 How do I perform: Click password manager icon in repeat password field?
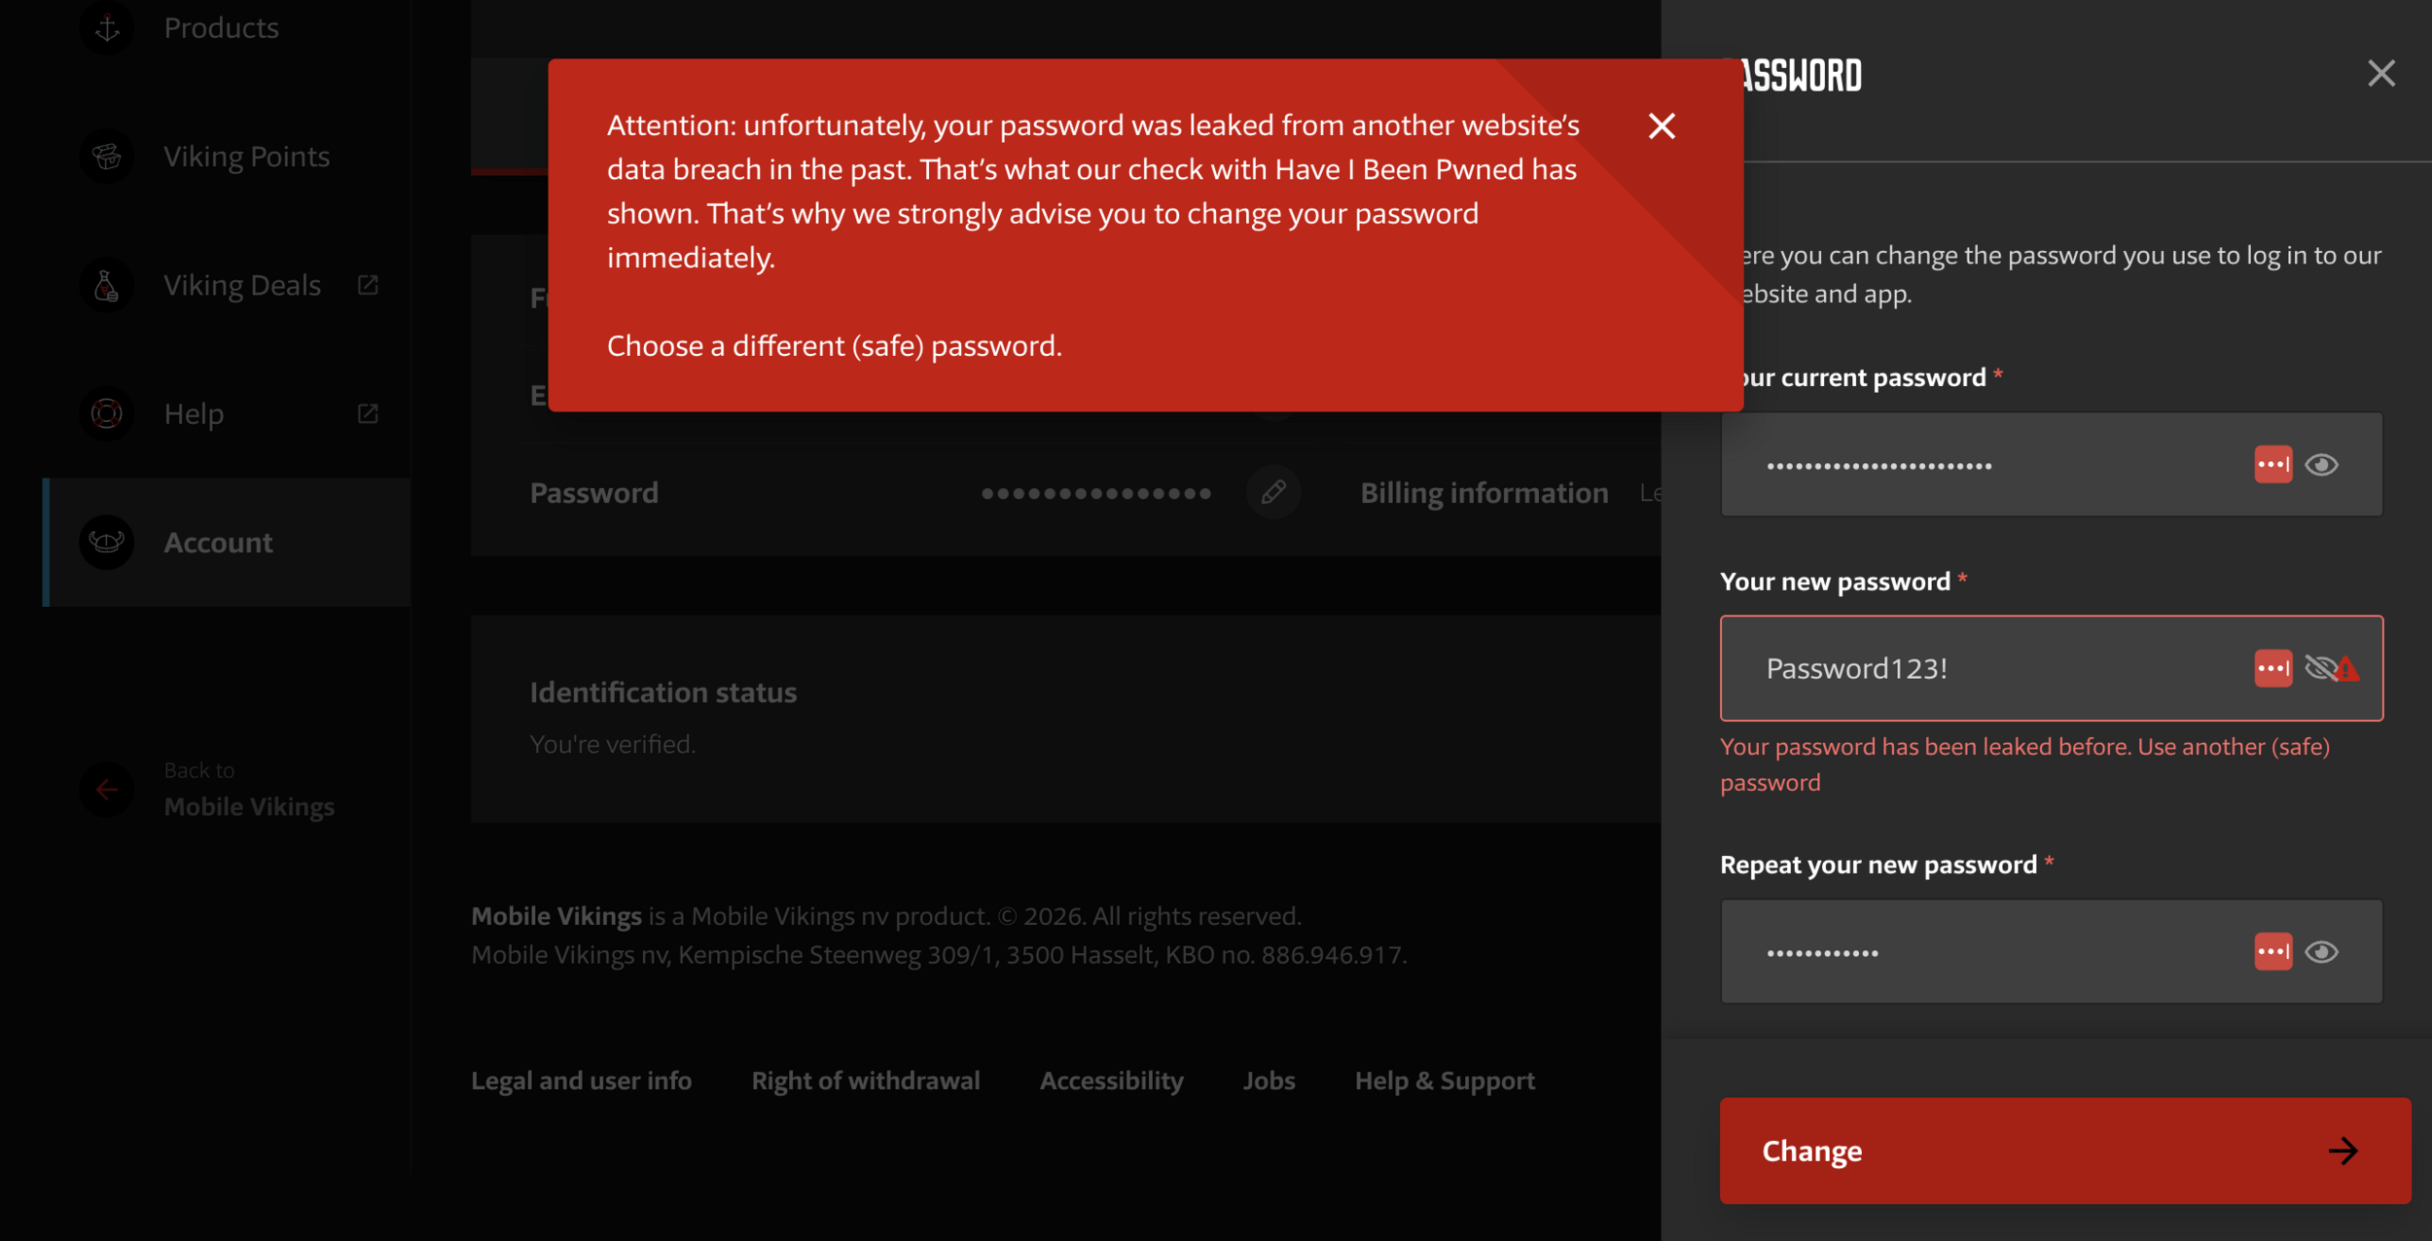click(2272, 952)
